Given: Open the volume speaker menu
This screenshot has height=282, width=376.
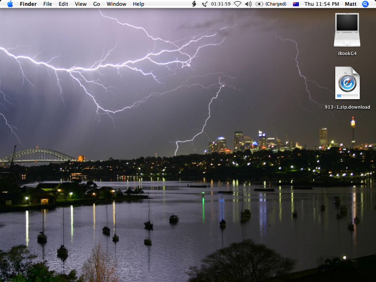Looking at the screenshot, I should point(249,4).
